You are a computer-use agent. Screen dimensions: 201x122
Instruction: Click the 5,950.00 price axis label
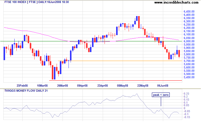pos(189,44)
